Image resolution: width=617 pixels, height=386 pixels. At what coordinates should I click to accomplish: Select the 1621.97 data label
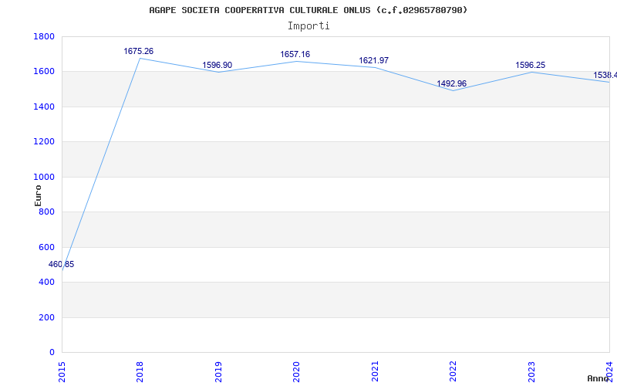click(x=374, y=61)
